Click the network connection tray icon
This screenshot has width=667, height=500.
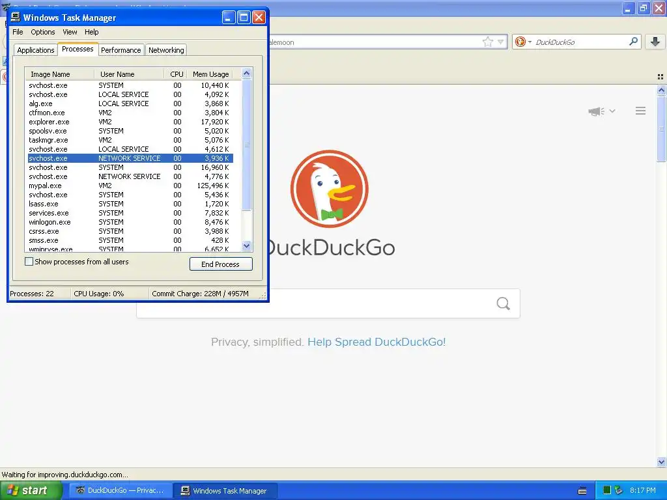click(x=619, y=490)
